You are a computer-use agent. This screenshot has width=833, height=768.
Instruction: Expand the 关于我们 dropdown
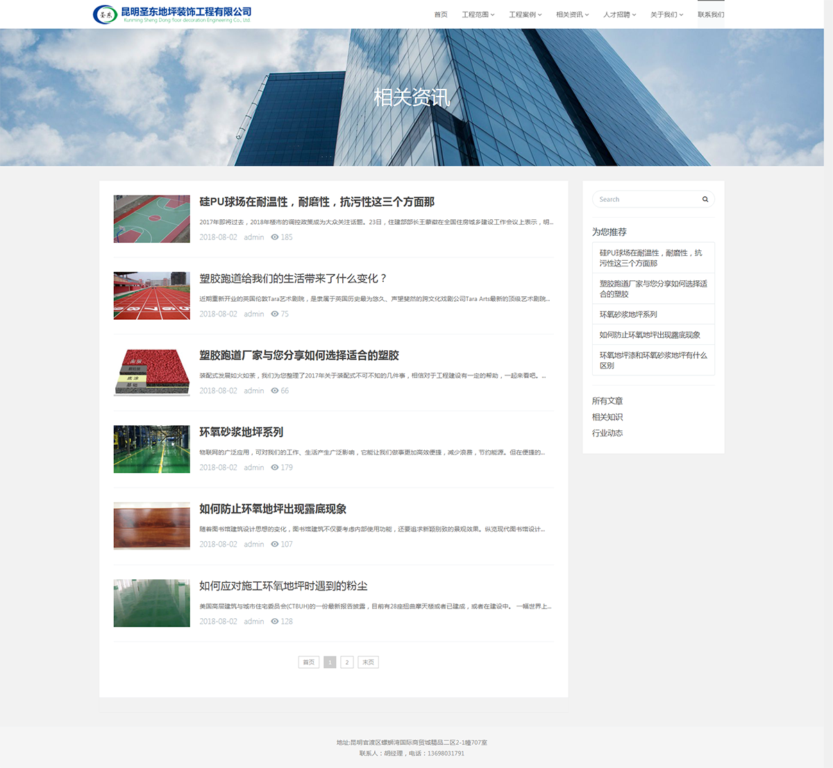[666, 14]
